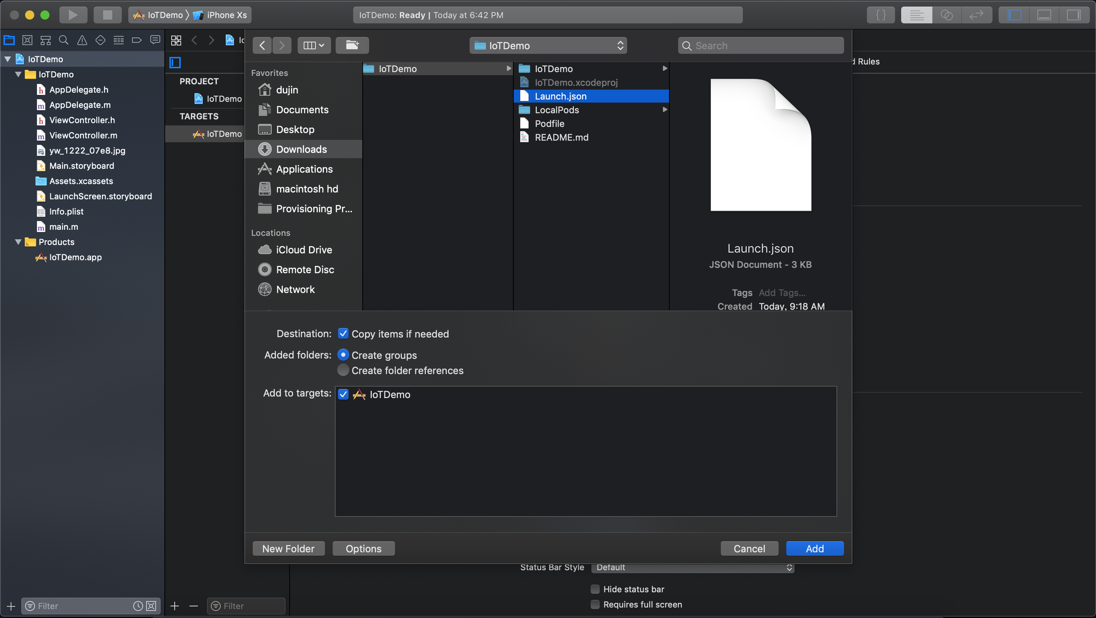Image resolution: width=1096 pixels, height=618 pixels.
Task: Open the Test navigator diamond icon
Action: [100, 40]
